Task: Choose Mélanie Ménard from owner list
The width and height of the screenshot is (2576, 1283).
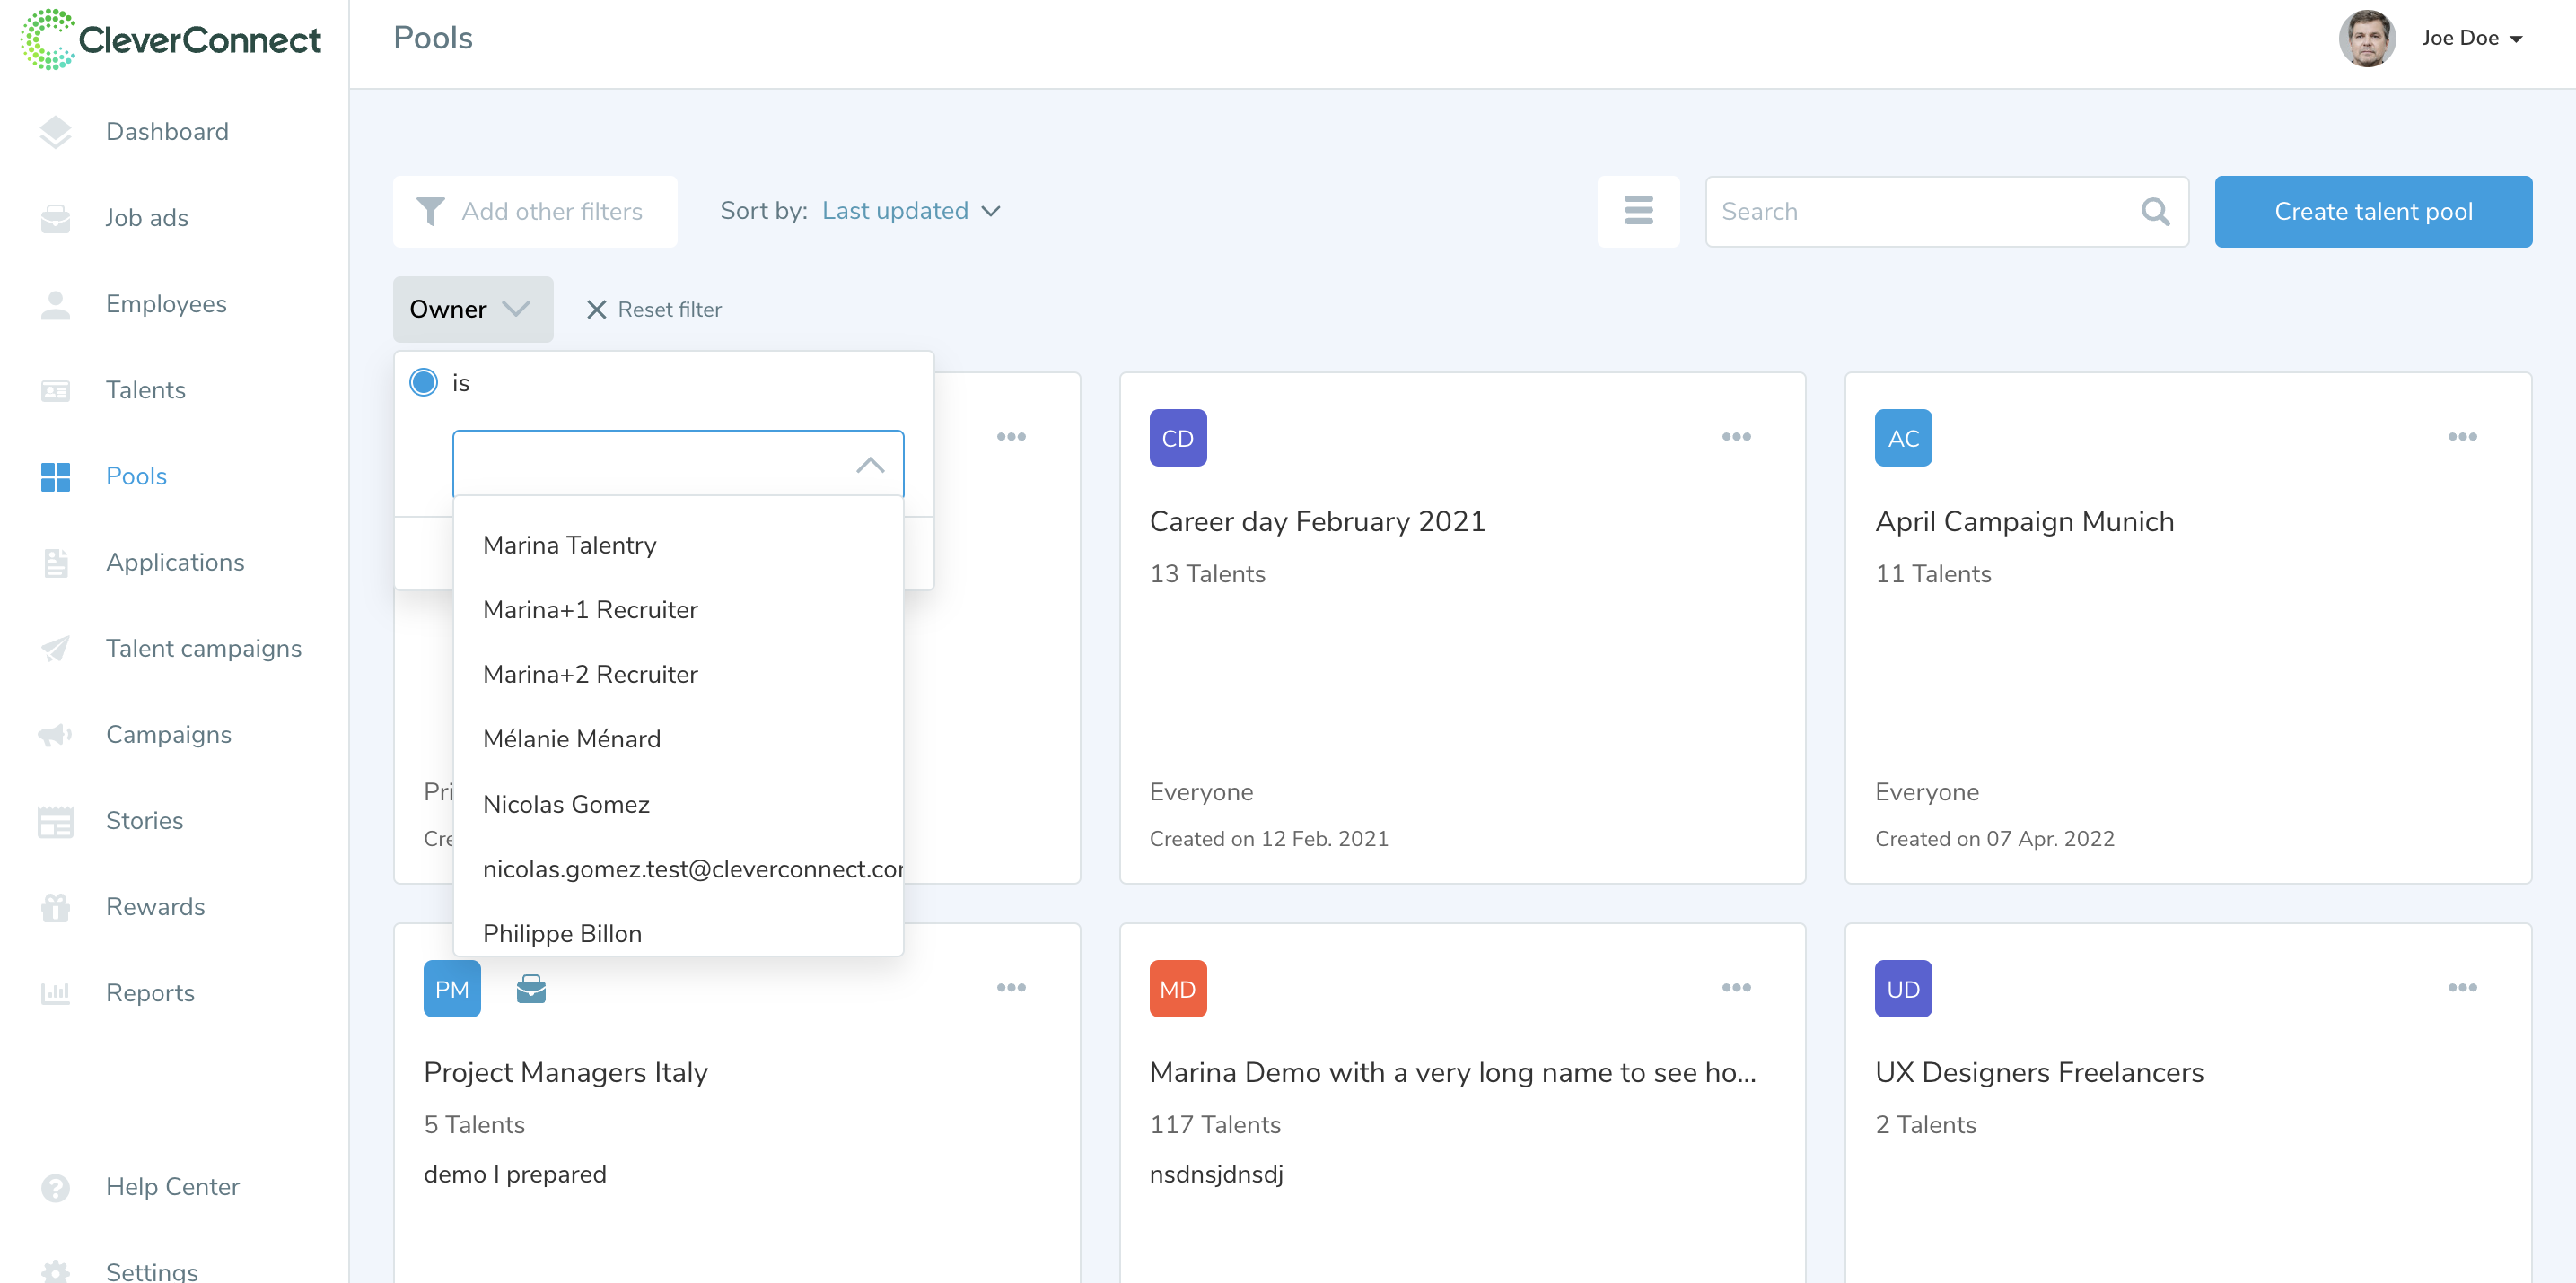Action: 571,738
